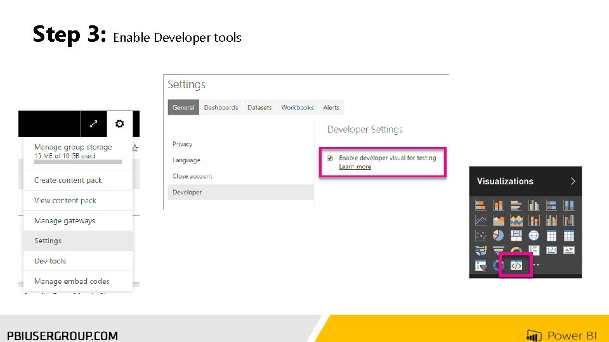Follow the Learn more link
The width and height of the screenshot is (609, 342).
355,167
